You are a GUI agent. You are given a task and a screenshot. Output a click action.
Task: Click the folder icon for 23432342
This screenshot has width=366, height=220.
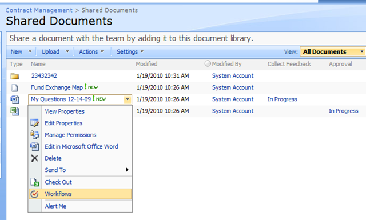pyautogui.click(x=15, y=76)
